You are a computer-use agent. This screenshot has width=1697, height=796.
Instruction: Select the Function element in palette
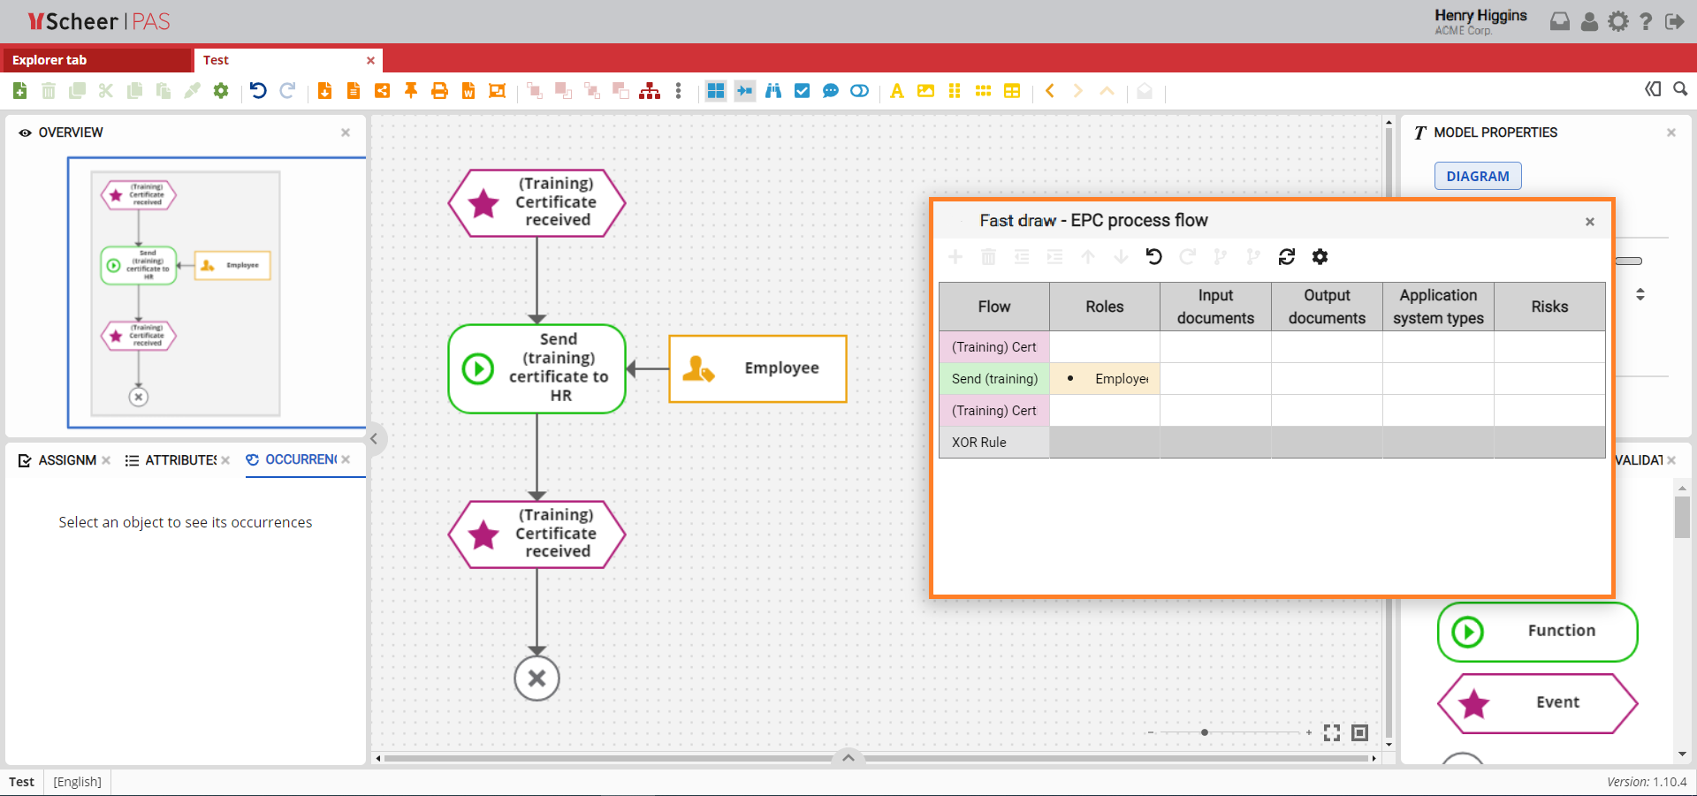1537,632
